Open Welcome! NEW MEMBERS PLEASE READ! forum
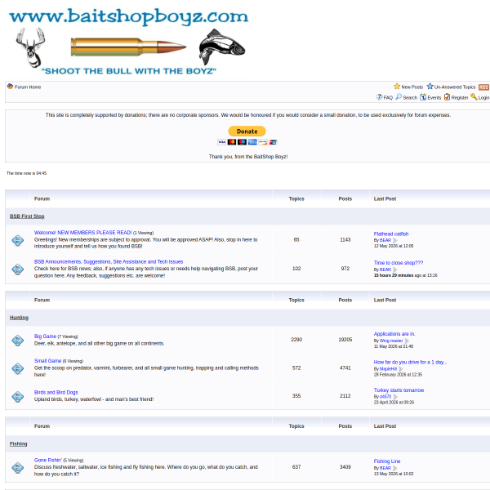This screenshot has width=490, height=490. coord(82,233)
